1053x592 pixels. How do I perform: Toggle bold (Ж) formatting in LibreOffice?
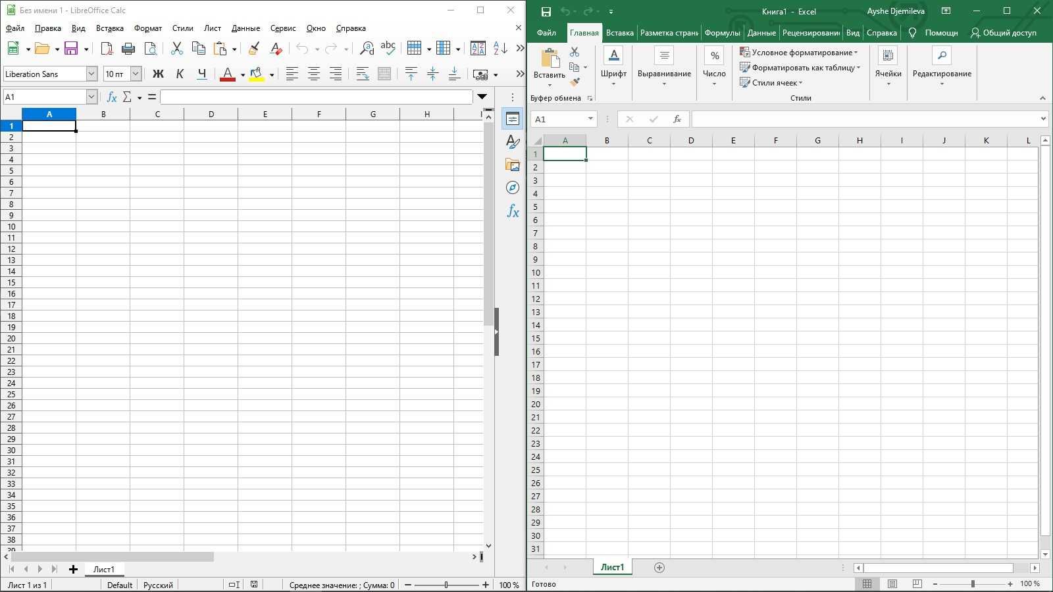(158, 74)
